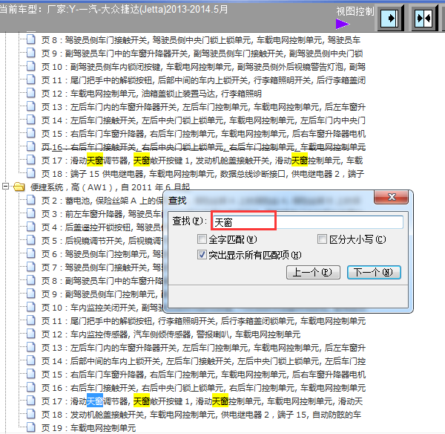Viewport: 445px width, 434px height.
Task: Select 页 10 : 车内监控关闭开关
Action: (102, 308)
